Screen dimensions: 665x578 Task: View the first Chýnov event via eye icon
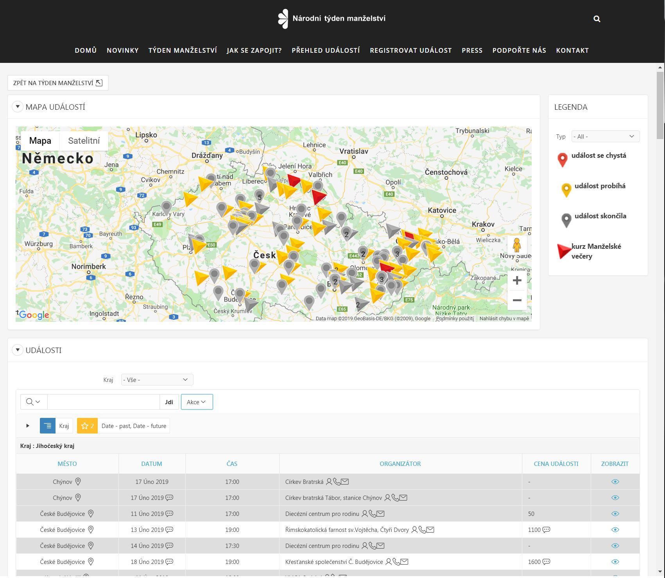pos(615,482)
